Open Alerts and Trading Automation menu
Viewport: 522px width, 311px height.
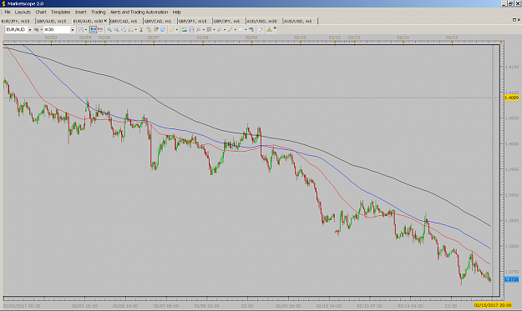click(x=139, y=12)
